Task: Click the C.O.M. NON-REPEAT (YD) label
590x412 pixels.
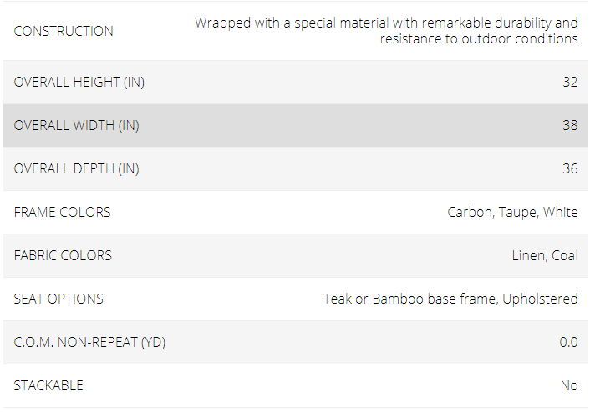Action: 89,342
